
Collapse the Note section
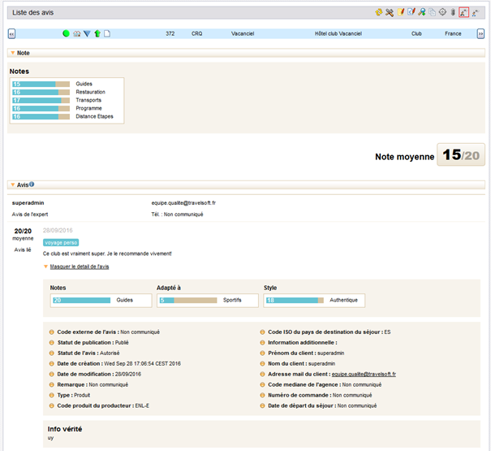12,53
